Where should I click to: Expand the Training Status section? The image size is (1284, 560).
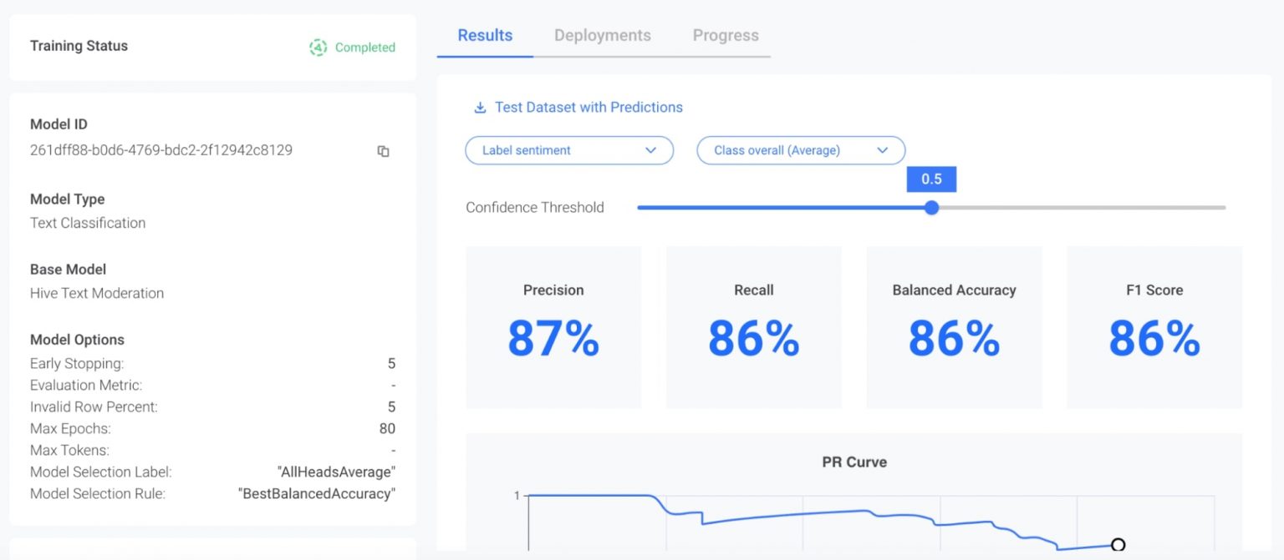click(x=79, y=46)
